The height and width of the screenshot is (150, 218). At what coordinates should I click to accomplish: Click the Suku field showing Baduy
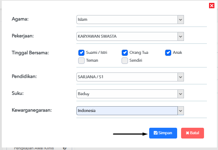click(127, 94)
